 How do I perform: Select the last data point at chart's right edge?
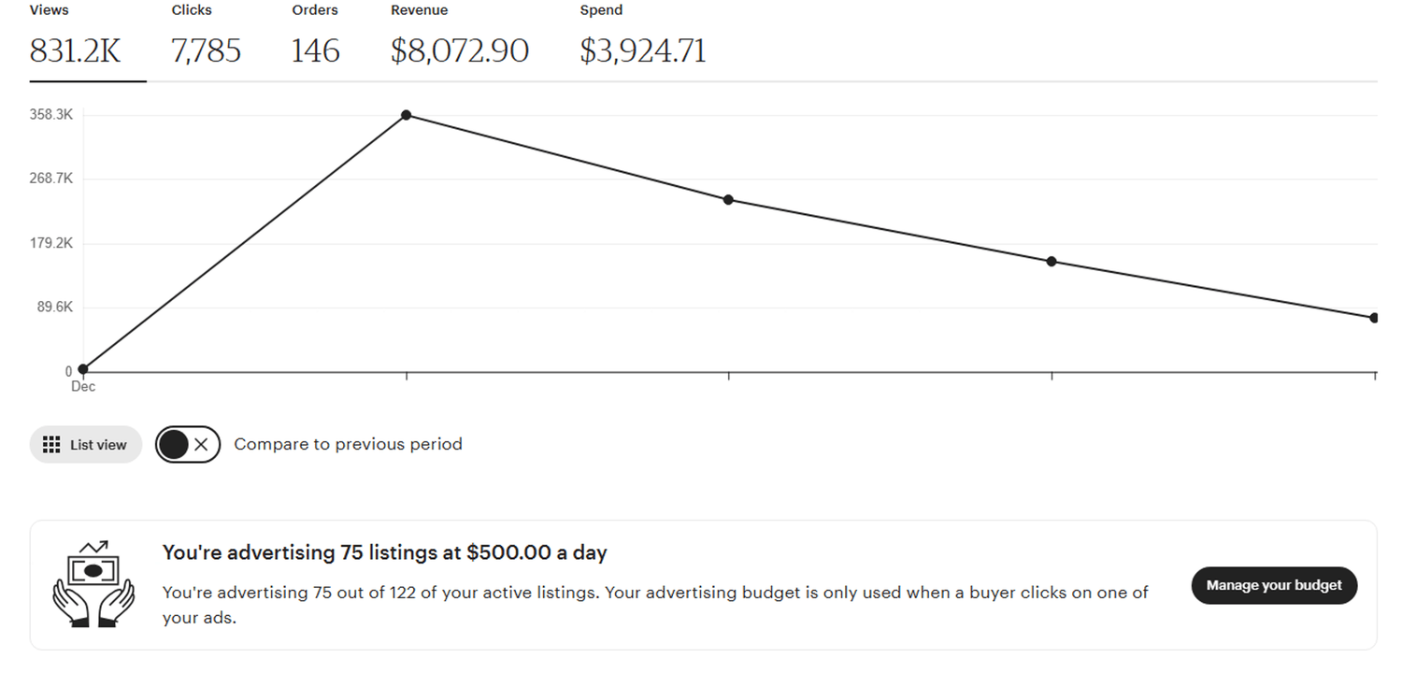coord(1373,318)
